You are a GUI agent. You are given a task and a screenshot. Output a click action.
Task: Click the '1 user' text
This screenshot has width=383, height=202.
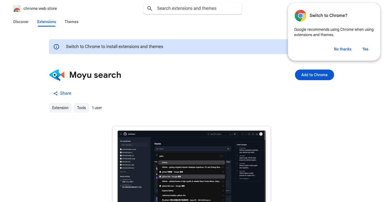pyautogui.click(x=97, y=108)
